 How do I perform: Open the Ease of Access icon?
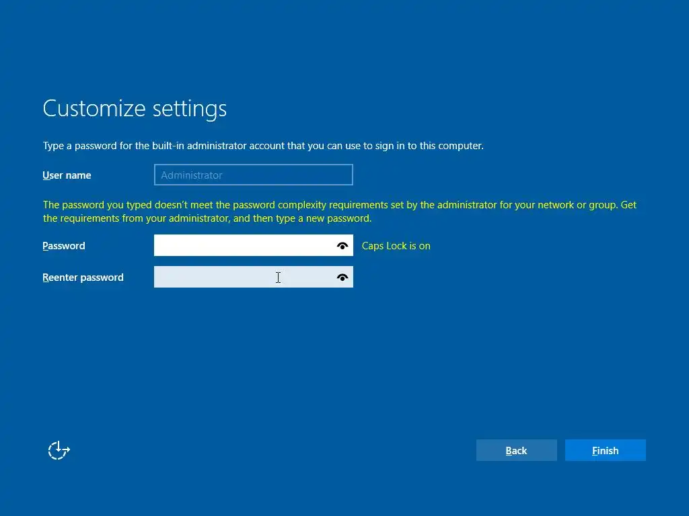point(59,450)
